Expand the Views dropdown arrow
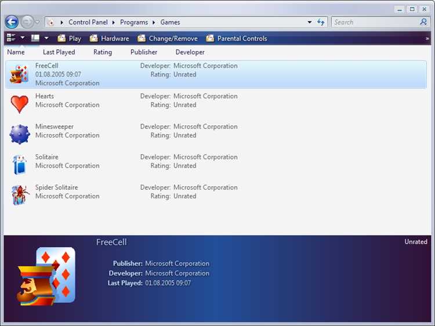Screen dimensions: 435x326 coord(46,38)
